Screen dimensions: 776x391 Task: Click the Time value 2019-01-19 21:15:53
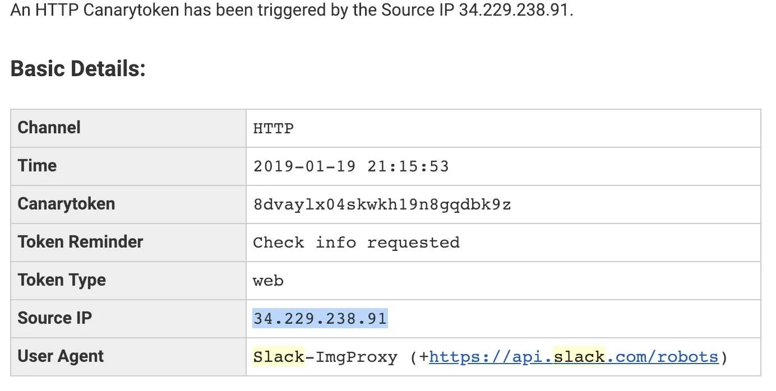coord(351,166)
